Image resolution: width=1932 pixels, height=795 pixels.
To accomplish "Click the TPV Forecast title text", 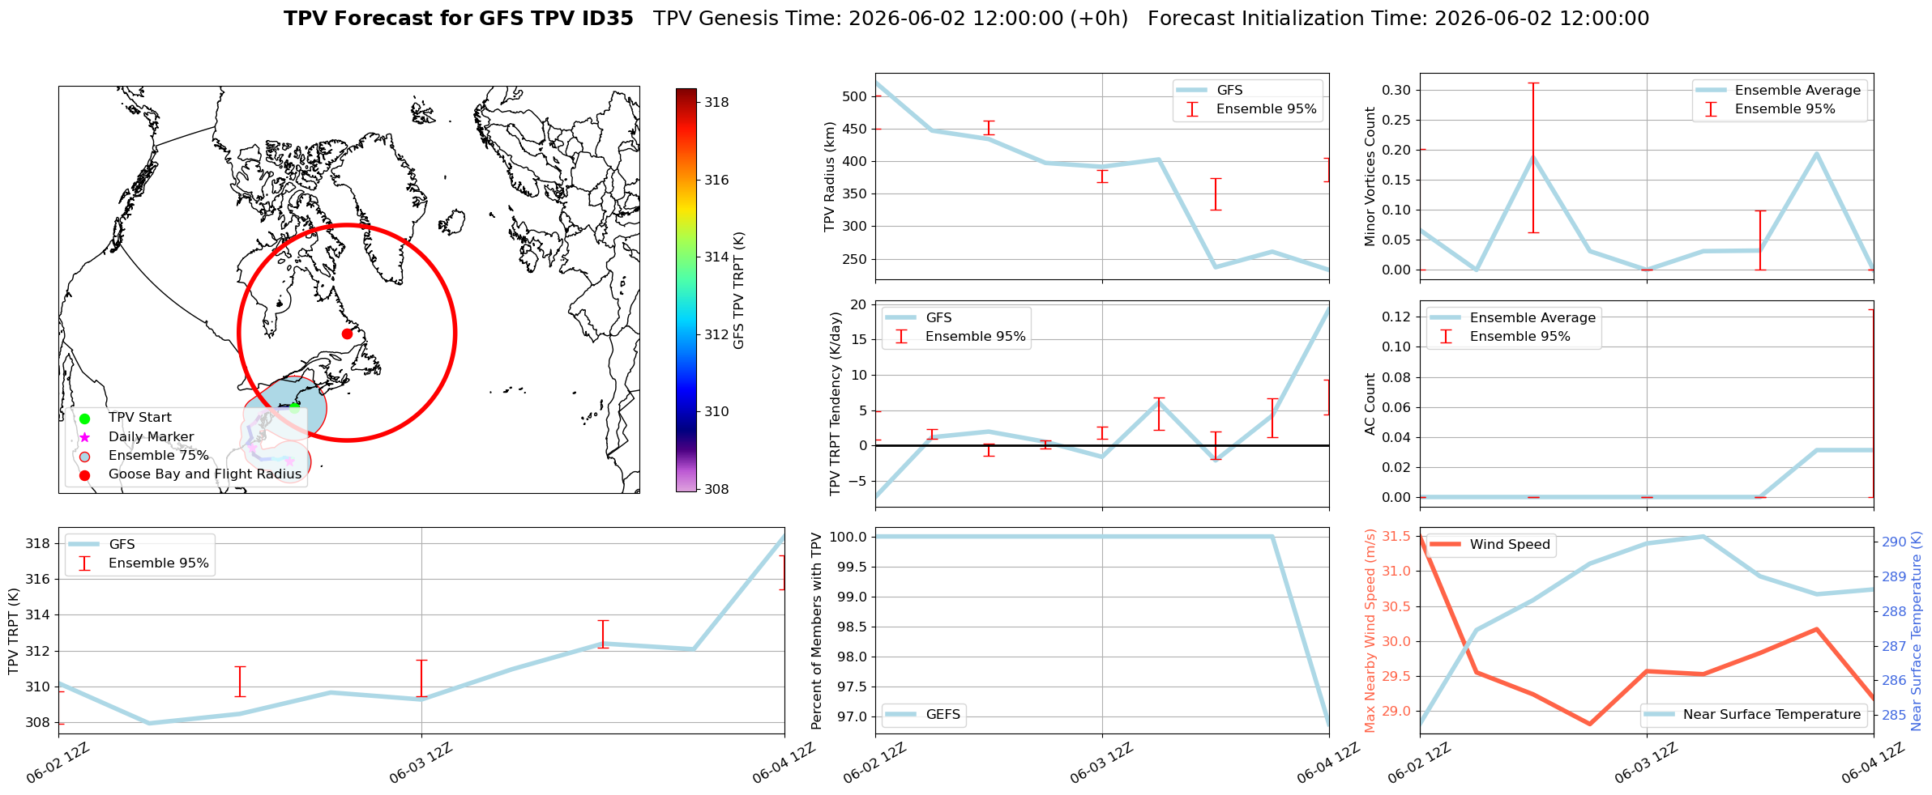I will click(x=459, y=19).
